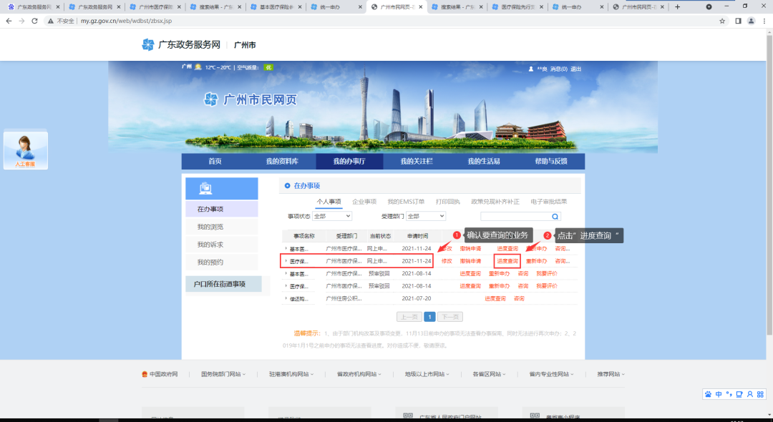The width and height of the screenshot is (773, 422).
Task: Click the 广东政务服务网 logo
Action: (181, 44)
